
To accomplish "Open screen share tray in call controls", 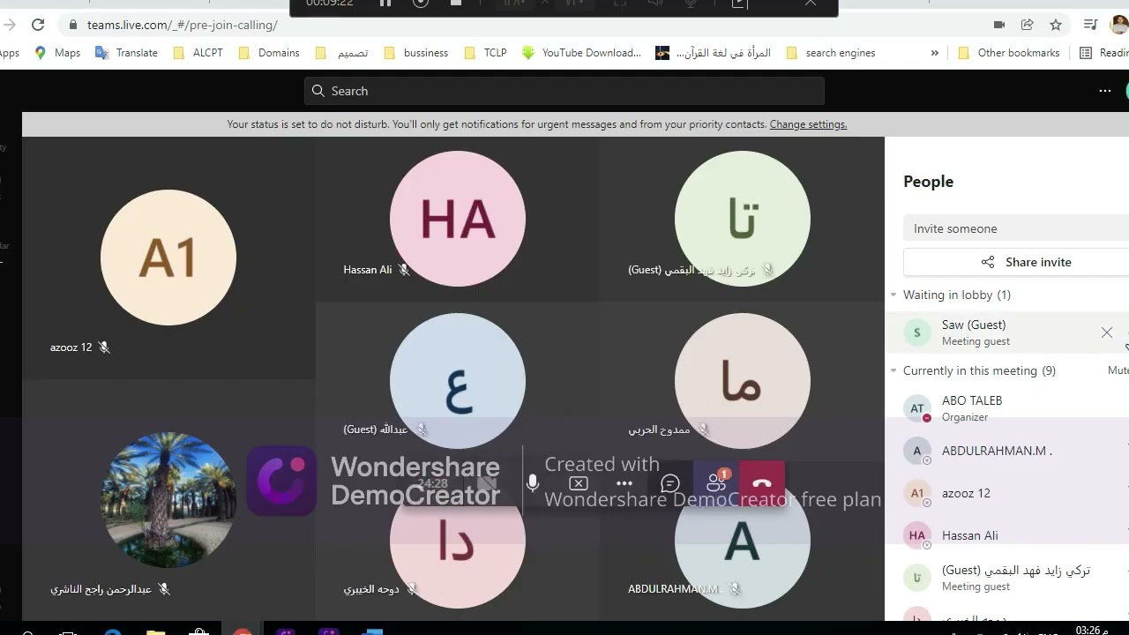I will tap(579, 483).
